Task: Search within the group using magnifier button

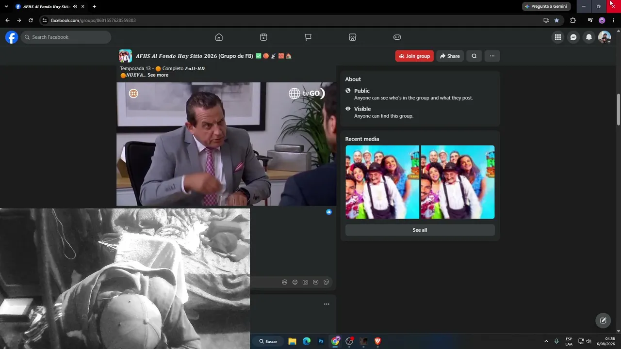Action: coord(474,56)
